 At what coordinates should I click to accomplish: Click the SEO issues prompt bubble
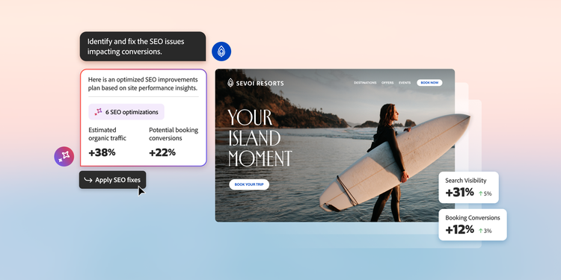point(143,46)
